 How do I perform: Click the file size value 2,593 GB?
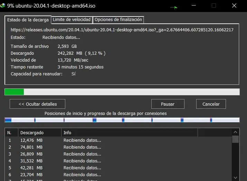(x=67, y=46)
